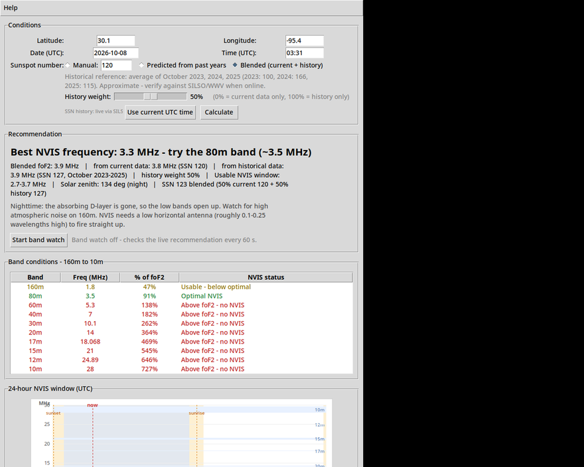The height and width of the screenshot is (467, 584).
Task: Click the Best NVIS frequency headline
Action: [x=161, y=152]
